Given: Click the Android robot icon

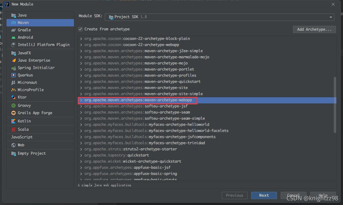Looking at the screenshot, I should click(14, 37).
